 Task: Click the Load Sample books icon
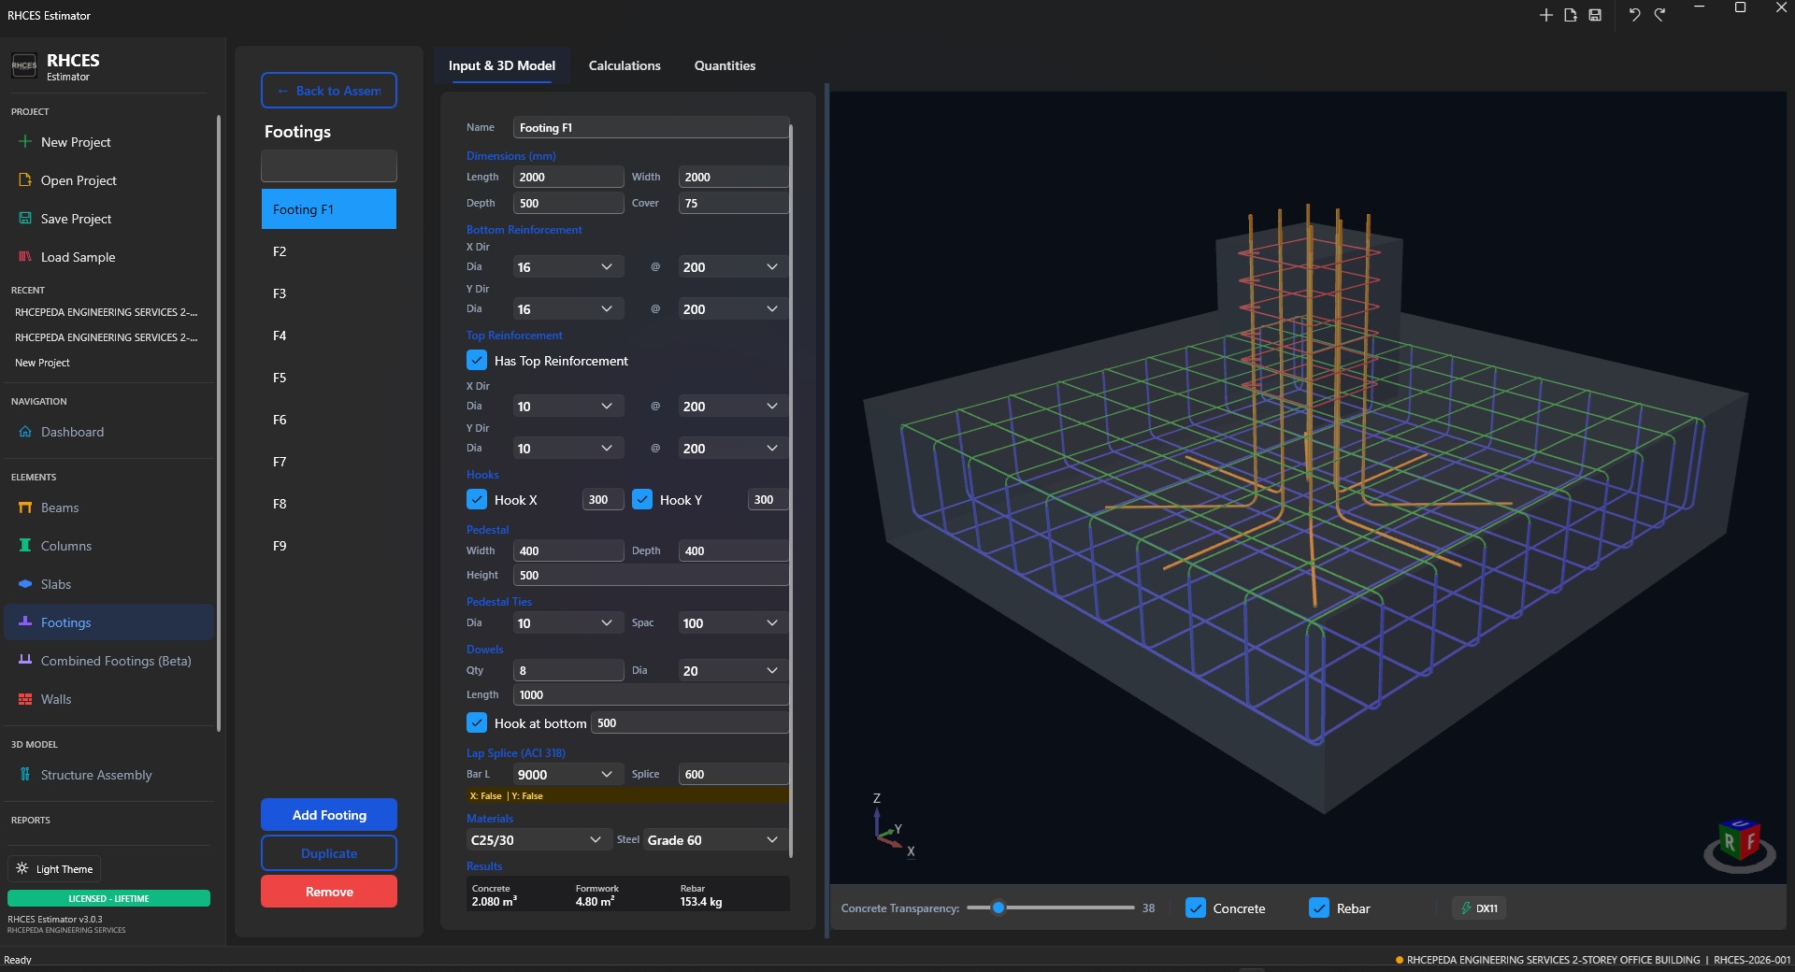coord(25,256)
